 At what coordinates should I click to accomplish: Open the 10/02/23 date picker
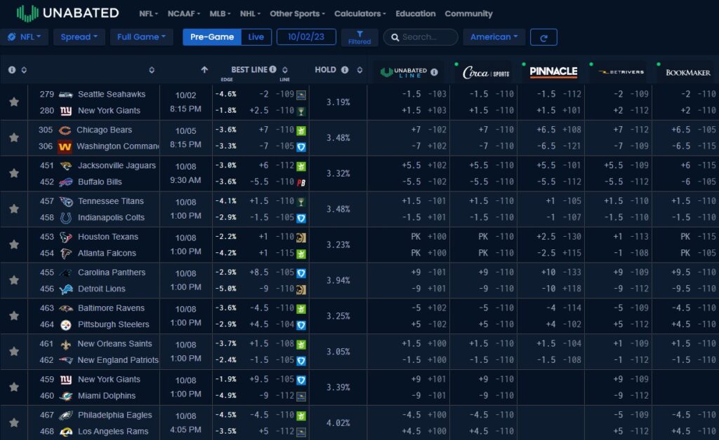pyautogui.click(x=306, y=37)
